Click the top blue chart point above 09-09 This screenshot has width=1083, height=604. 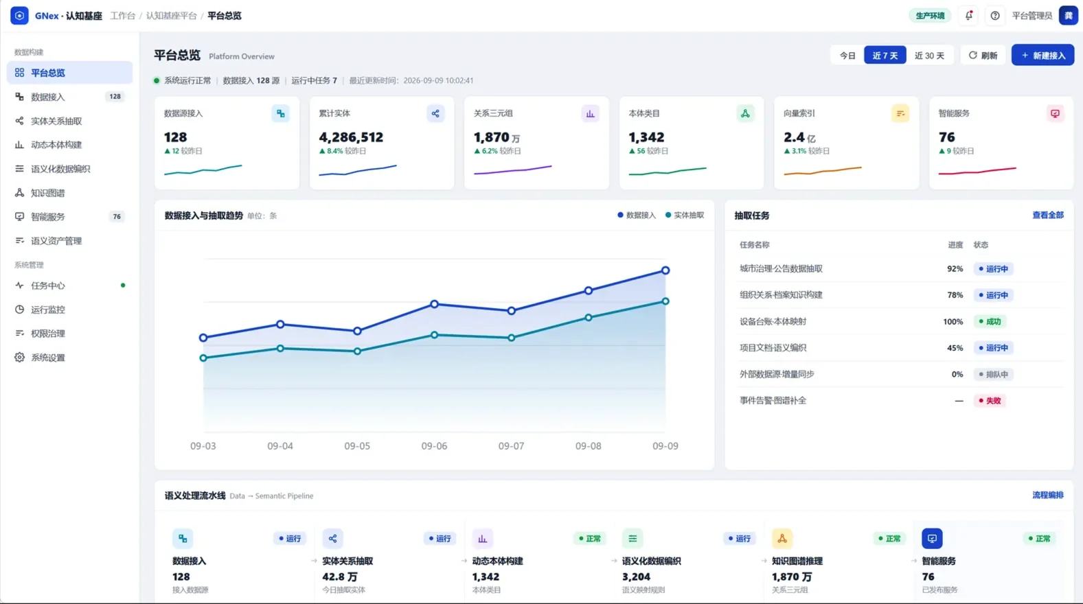pyautogui.click(x=665, y=270)
